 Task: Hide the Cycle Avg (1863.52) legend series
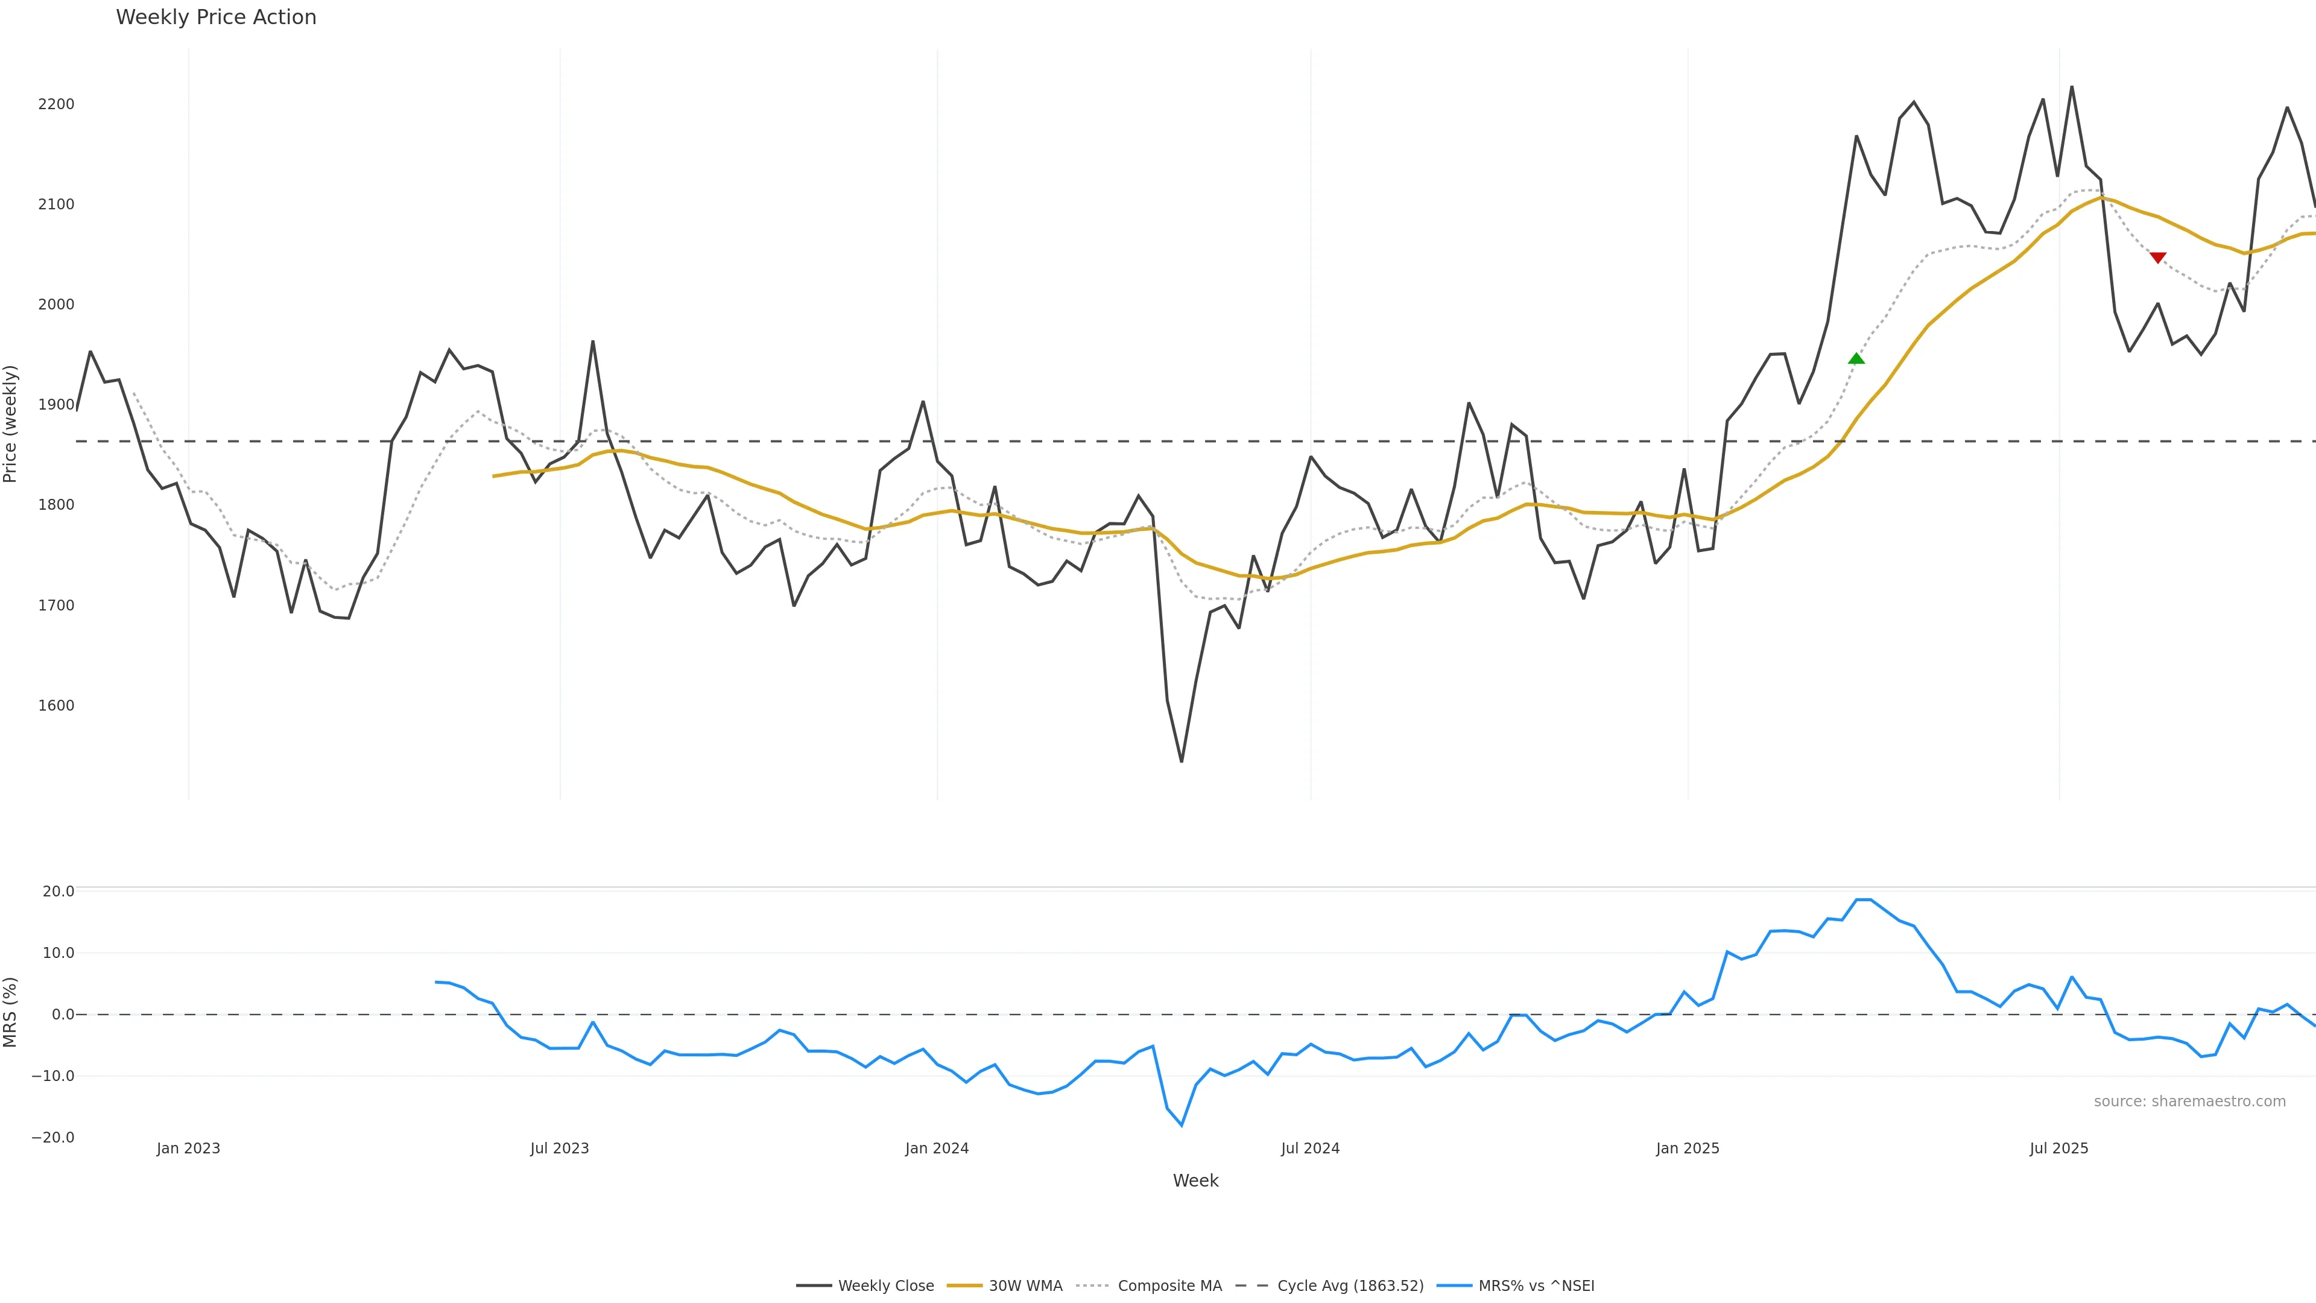[x=1350, y=1286]
